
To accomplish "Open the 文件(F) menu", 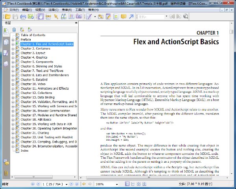I will (x=14, y=10).
